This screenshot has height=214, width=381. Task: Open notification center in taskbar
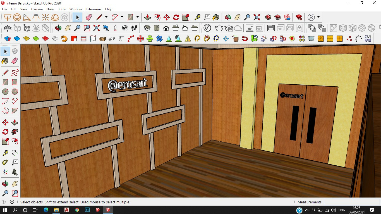(x=372, y=210)
